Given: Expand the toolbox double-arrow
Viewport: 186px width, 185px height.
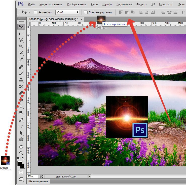Looking at the screenshot, I should coord(18,18).
